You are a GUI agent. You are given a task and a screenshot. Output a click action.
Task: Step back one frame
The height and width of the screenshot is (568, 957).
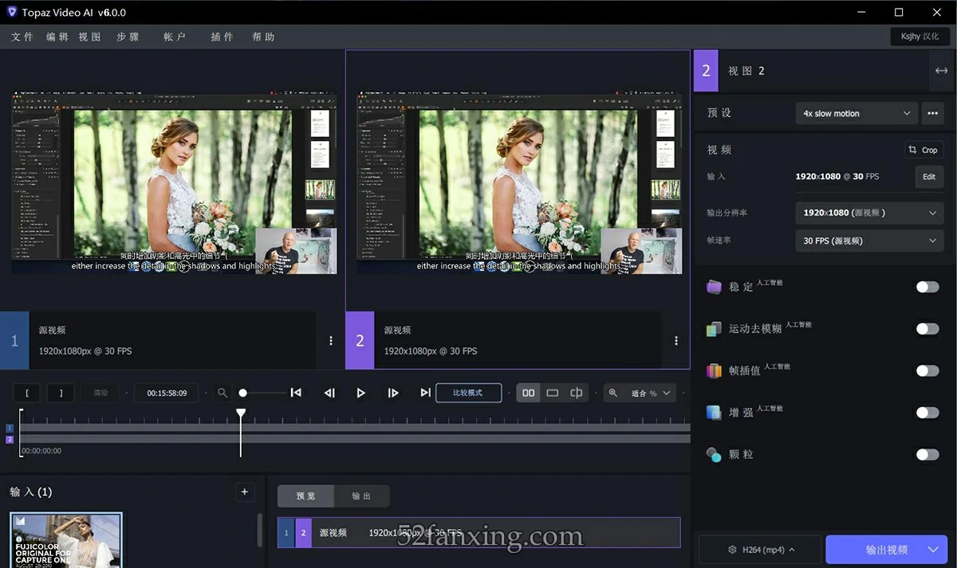(329, 393)
